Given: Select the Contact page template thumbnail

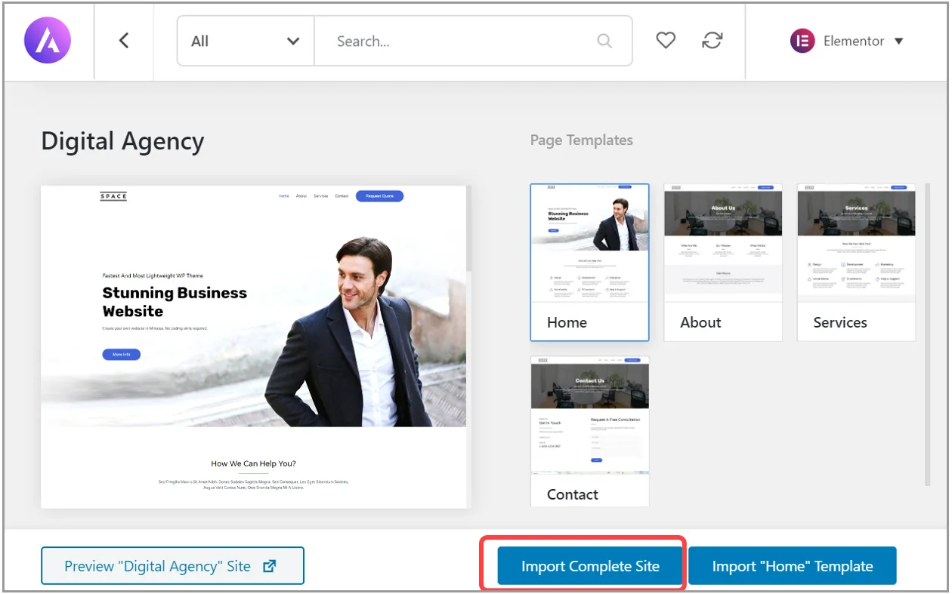Looking at the screenshot, I should 589,431.
